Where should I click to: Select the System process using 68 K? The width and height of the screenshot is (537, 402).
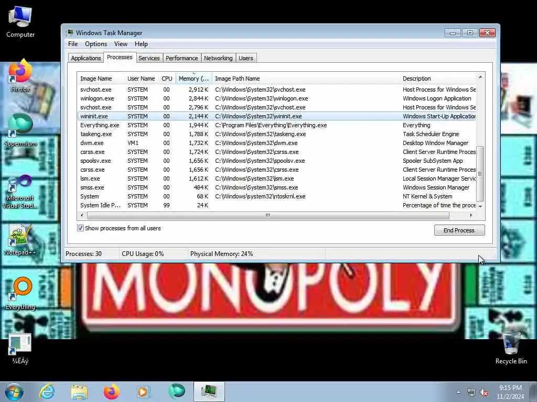(x=277, y=196)
